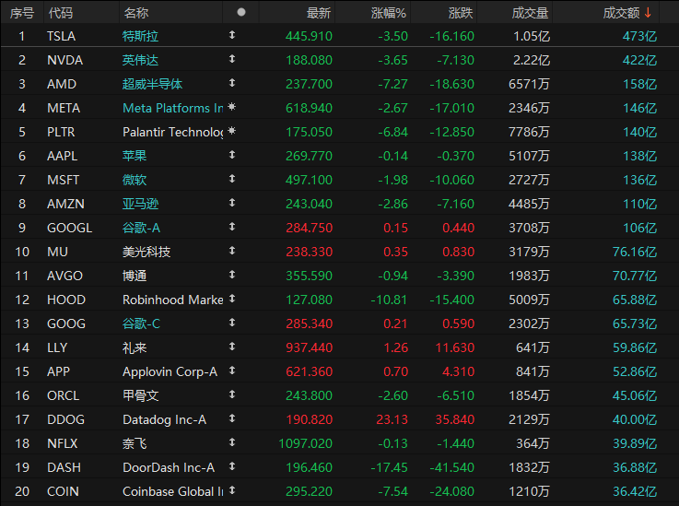The image size is (679, 506).
Task: Click the volume value 2.22亿
Action: (532, 60)
